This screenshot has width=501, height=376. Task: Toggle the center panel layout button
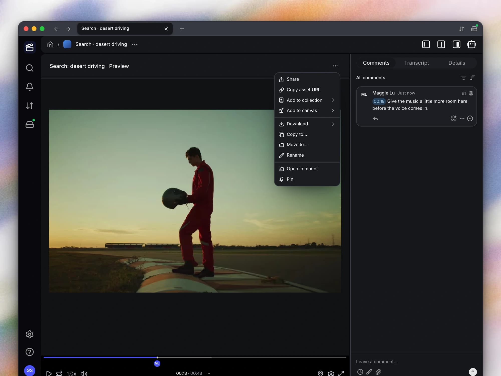[x=441, y=44]
